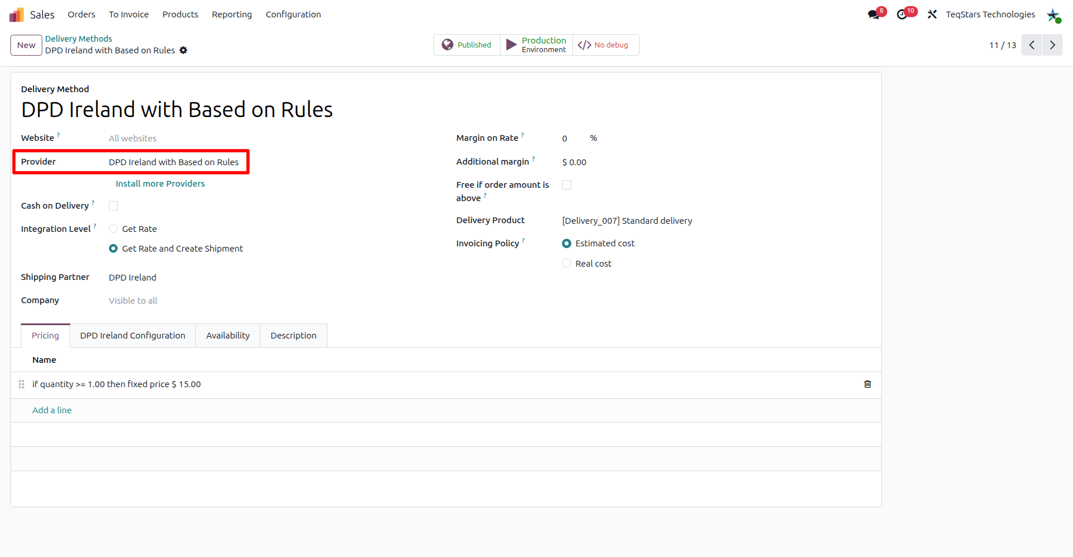Viewport: 1073px width, 557px height.
Task: Click the Name column header
Action: click(x=44, y=360)
